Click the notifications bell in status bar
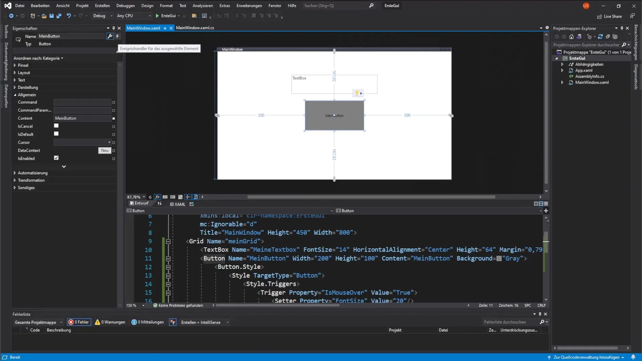Viewport: 642px width, 361px height. (x=633, y=357)
